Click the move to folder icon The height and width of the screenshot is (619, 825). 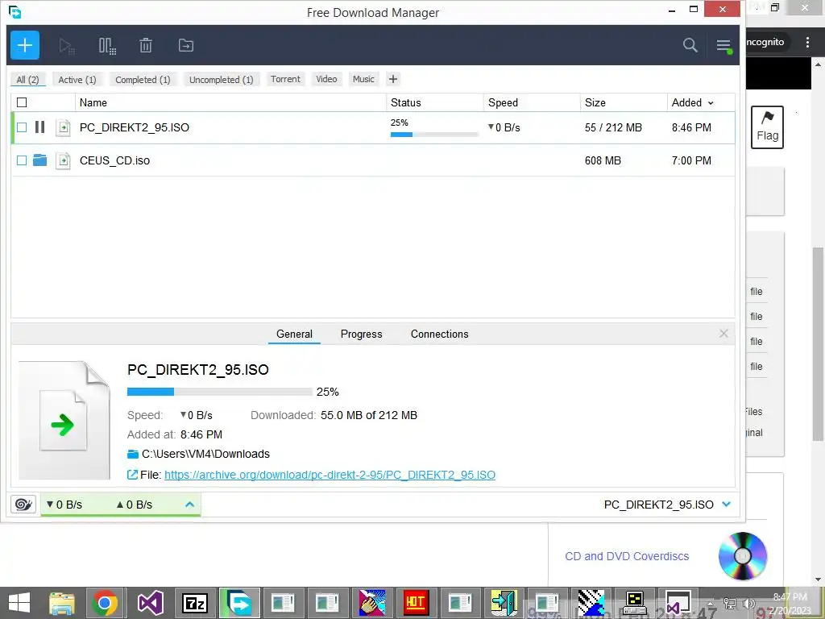(186, 45)
